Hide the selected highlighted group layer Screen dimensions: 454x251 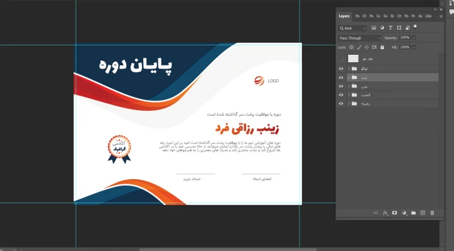point(340,77)
